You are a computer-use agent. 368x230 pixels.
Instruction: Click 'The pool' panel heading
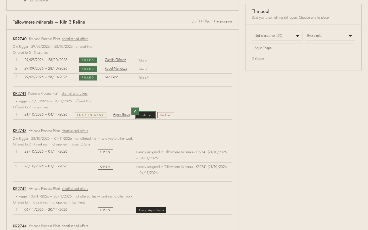tap(260, 11)
